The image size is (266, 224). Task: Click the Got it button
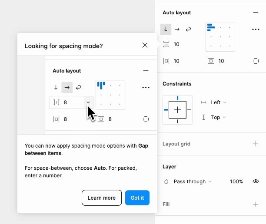point(137,198)
